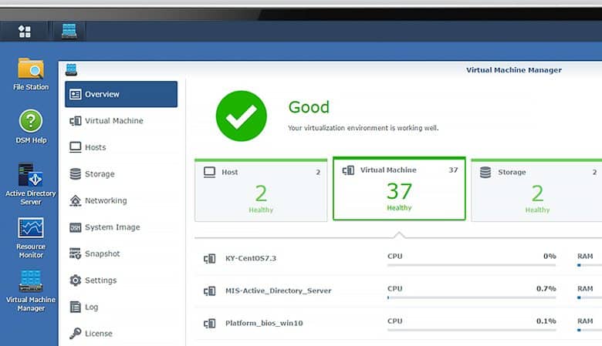Open the Settings section
602x346 pixels.
121,280
